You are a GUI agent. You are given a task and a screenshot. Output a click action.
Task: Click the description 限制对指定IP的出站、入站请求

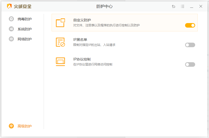coord(94,45)
